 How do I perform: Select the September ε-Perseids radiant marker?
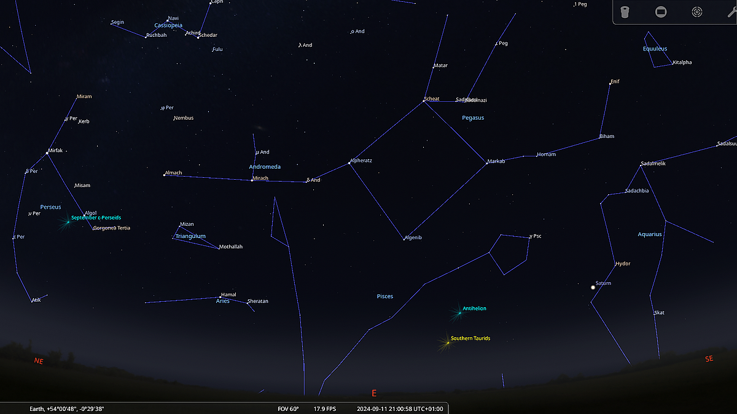click(x=66, y=221)
